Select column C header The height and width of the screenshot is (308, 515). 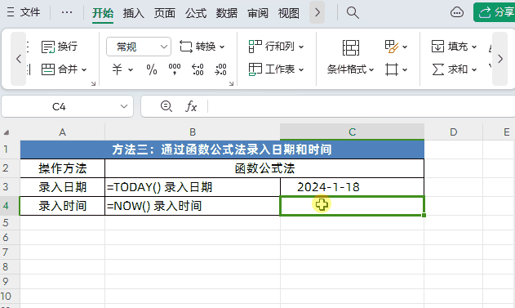click(x=352, y=132)
